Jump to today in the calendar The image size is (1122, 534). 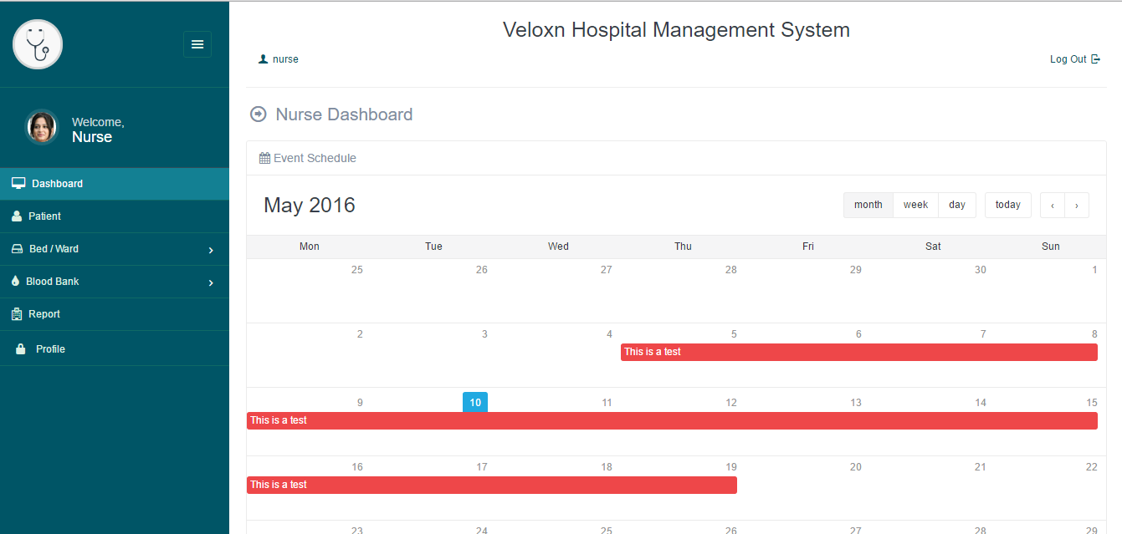tap(1007, 205)
